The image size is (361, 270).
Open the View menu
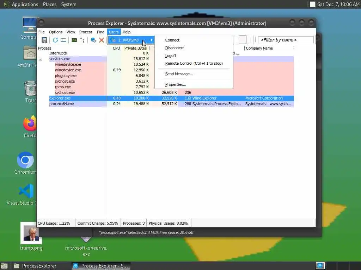[x=71, y=32]
